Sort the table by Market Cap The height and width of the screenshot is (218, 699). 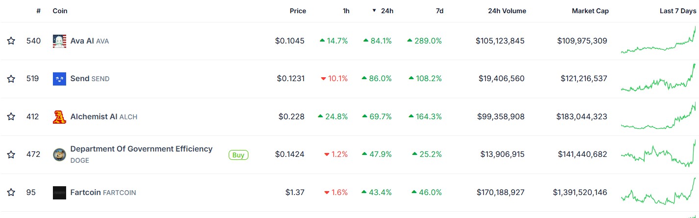click(590, 11)
